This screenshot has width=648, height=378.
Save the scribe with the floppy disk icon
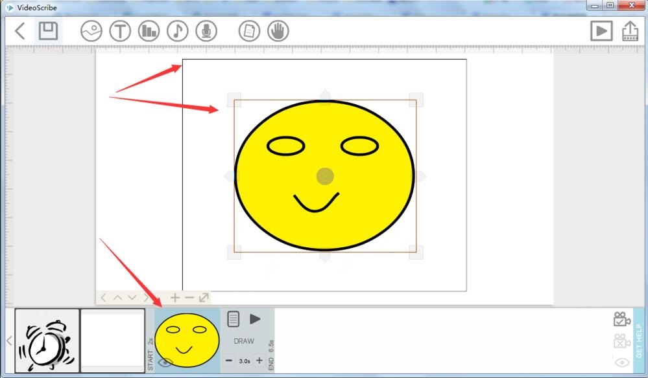pos(48,31)
